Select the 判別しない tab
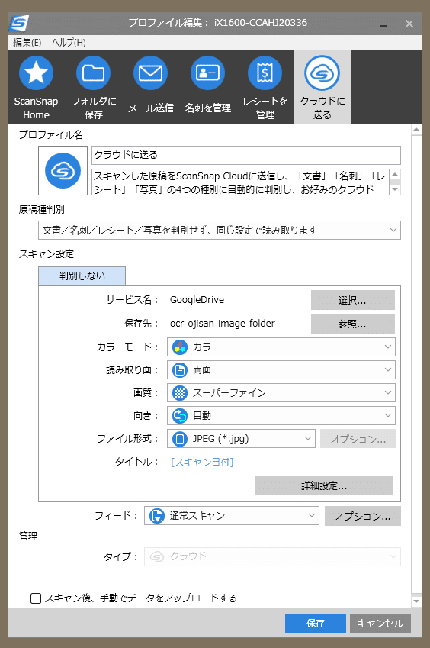The width and height of the screenshot is (430, 648). [x=82, y=276]
